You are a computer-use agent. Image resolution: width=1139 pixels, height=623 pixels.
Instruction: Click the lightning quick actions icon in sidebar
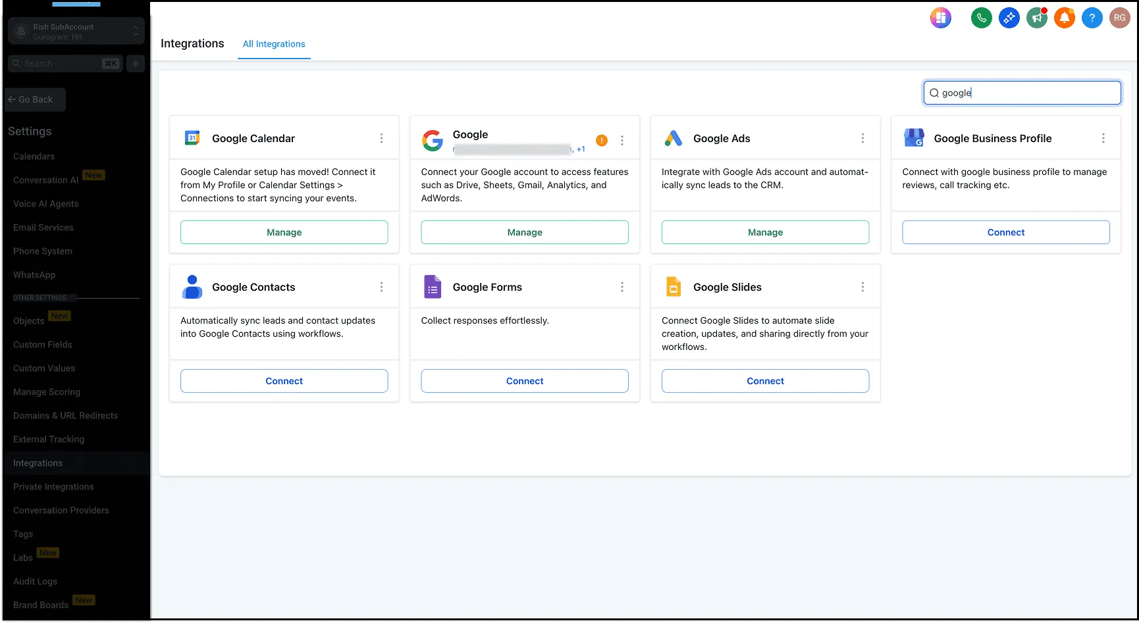pos(136,64)
